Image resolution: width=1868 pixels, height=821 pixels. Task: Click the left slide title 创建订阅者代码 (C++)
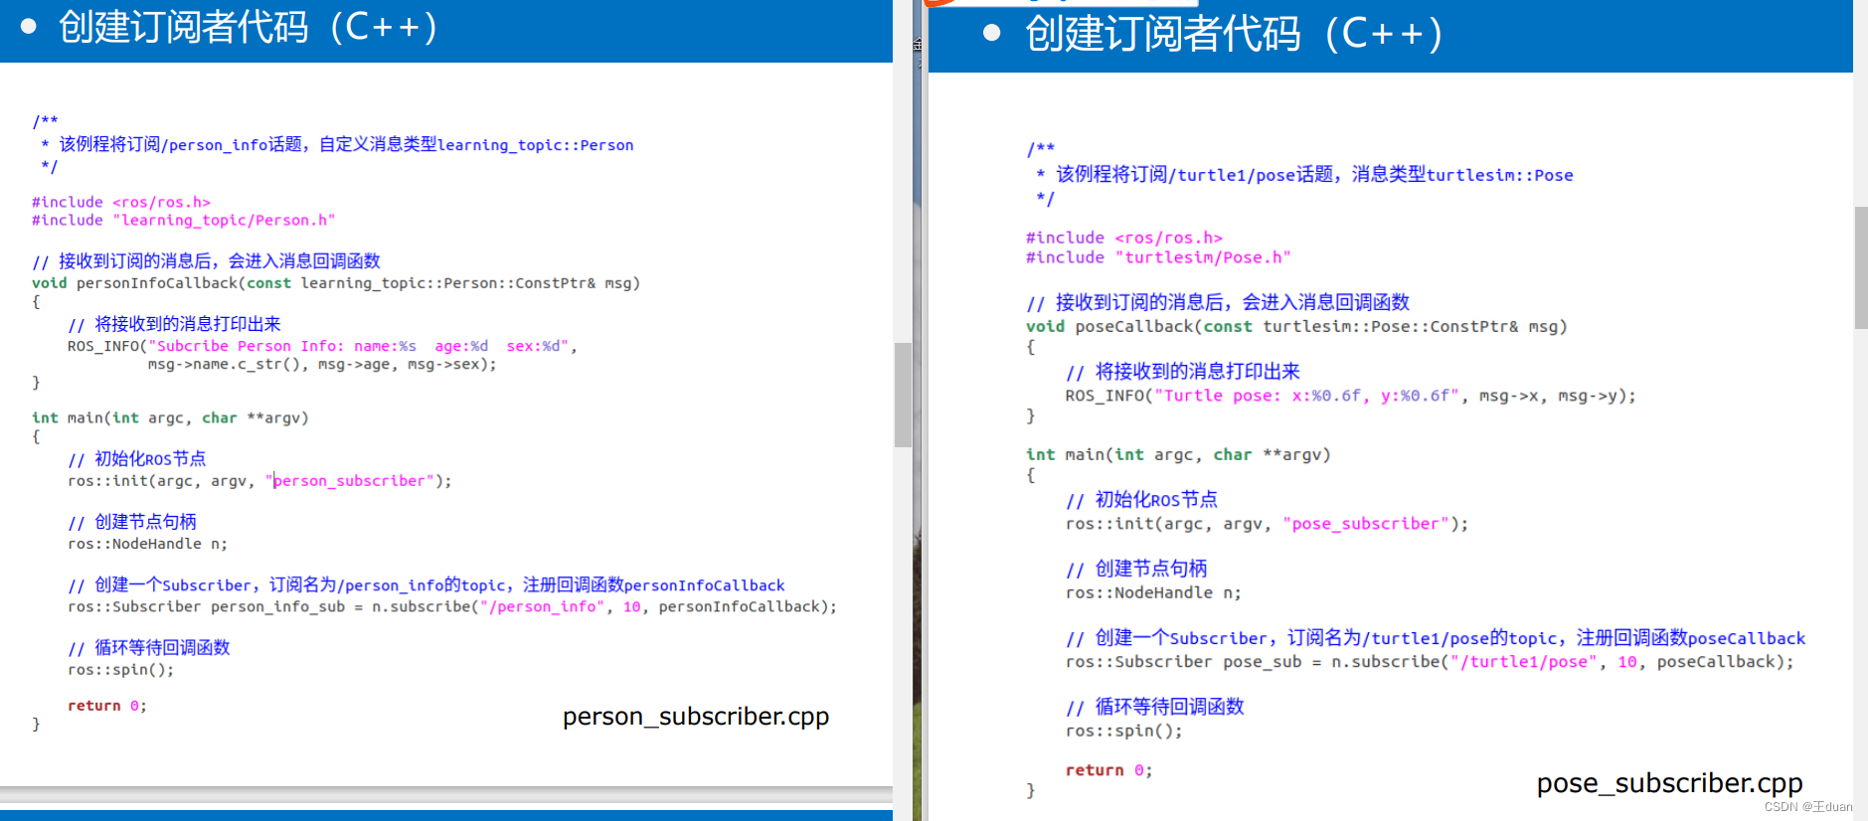(x=249, y=27)
